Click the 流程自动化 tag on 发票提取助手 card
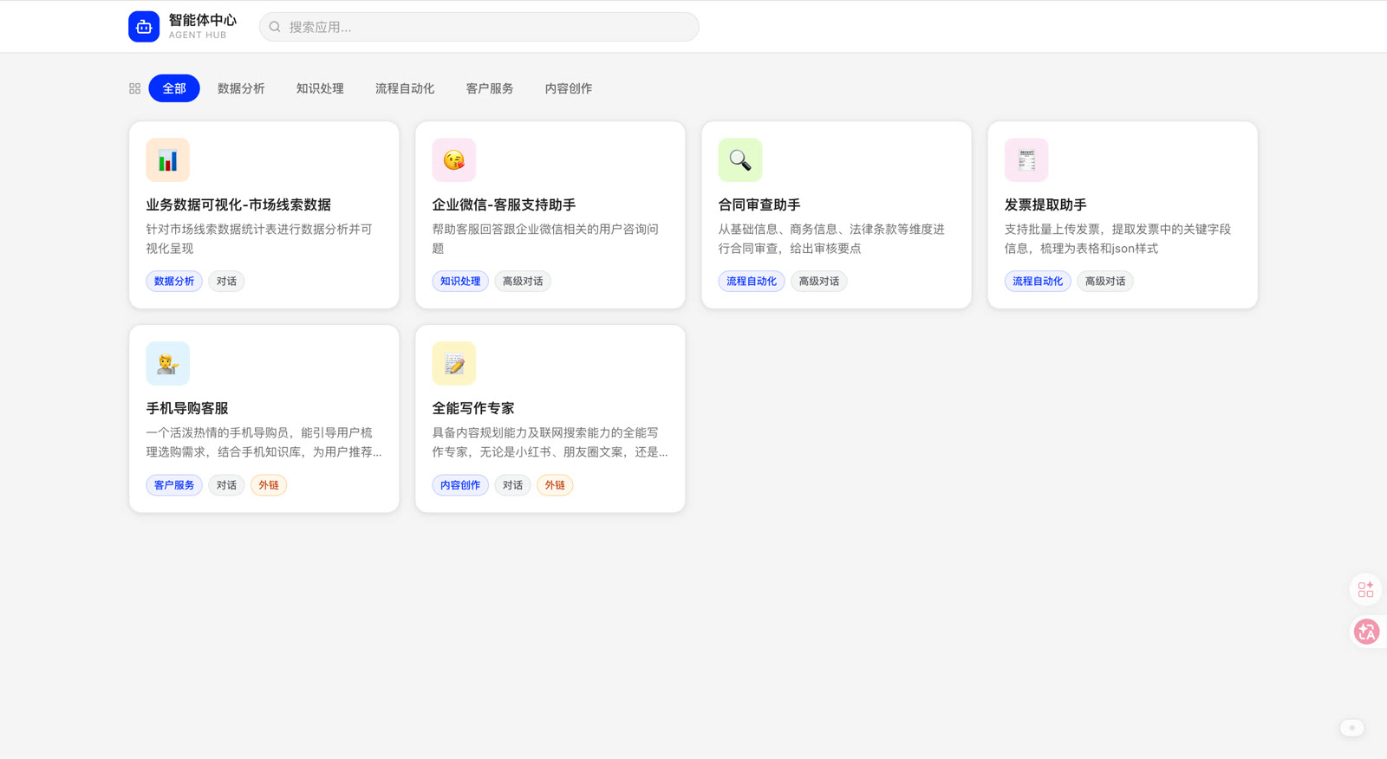The width and height of the screenshot is (1387, 759). [1038, 282]
